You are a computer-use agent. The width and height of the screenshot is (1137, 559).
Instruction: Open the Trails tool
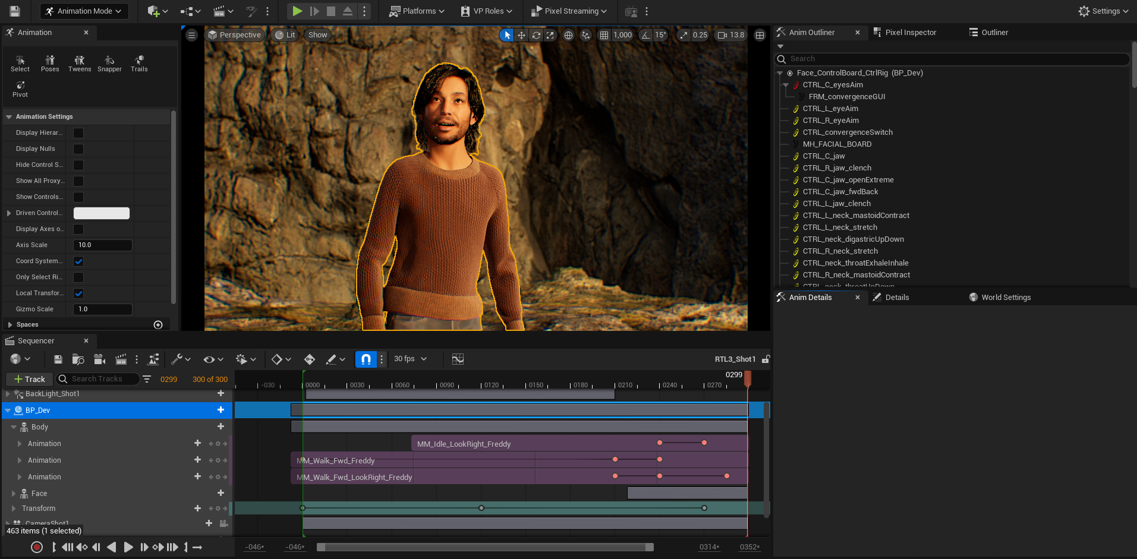point(139,64)
